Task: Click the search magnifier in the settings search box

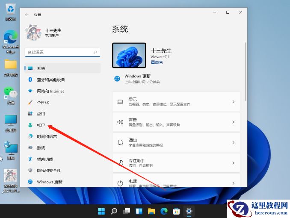Action: pos(95,52)
